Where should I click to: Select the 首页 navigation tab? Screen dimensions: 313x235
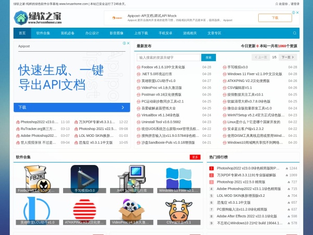[x=22, y=33]
